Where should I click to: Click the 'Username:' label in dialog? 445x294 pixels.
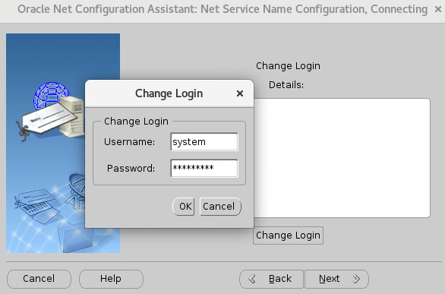pos(129,141)
